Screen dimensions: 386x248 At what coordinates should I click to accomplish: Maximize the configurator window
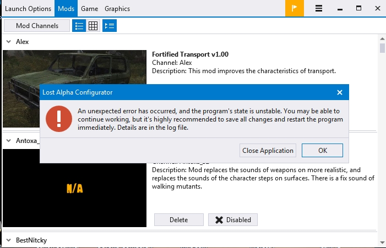pyautogui.click(x=358, y=8)
